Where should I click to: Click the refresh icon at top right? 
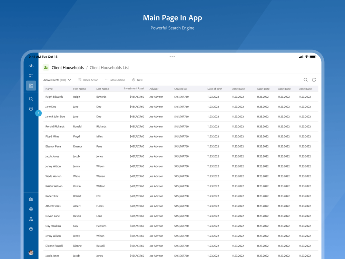(x=314, y=80)
